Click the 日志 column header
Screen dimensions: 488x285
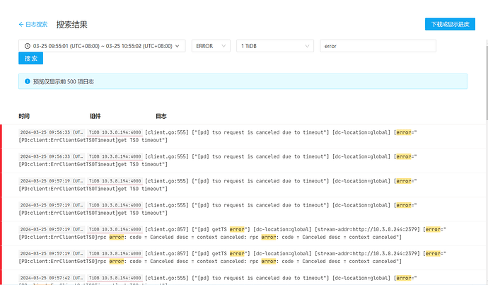[161, 116]
